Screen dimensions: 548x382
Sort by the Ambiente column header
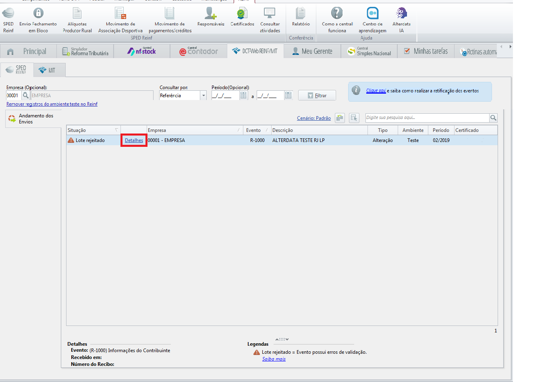(413, 130)
